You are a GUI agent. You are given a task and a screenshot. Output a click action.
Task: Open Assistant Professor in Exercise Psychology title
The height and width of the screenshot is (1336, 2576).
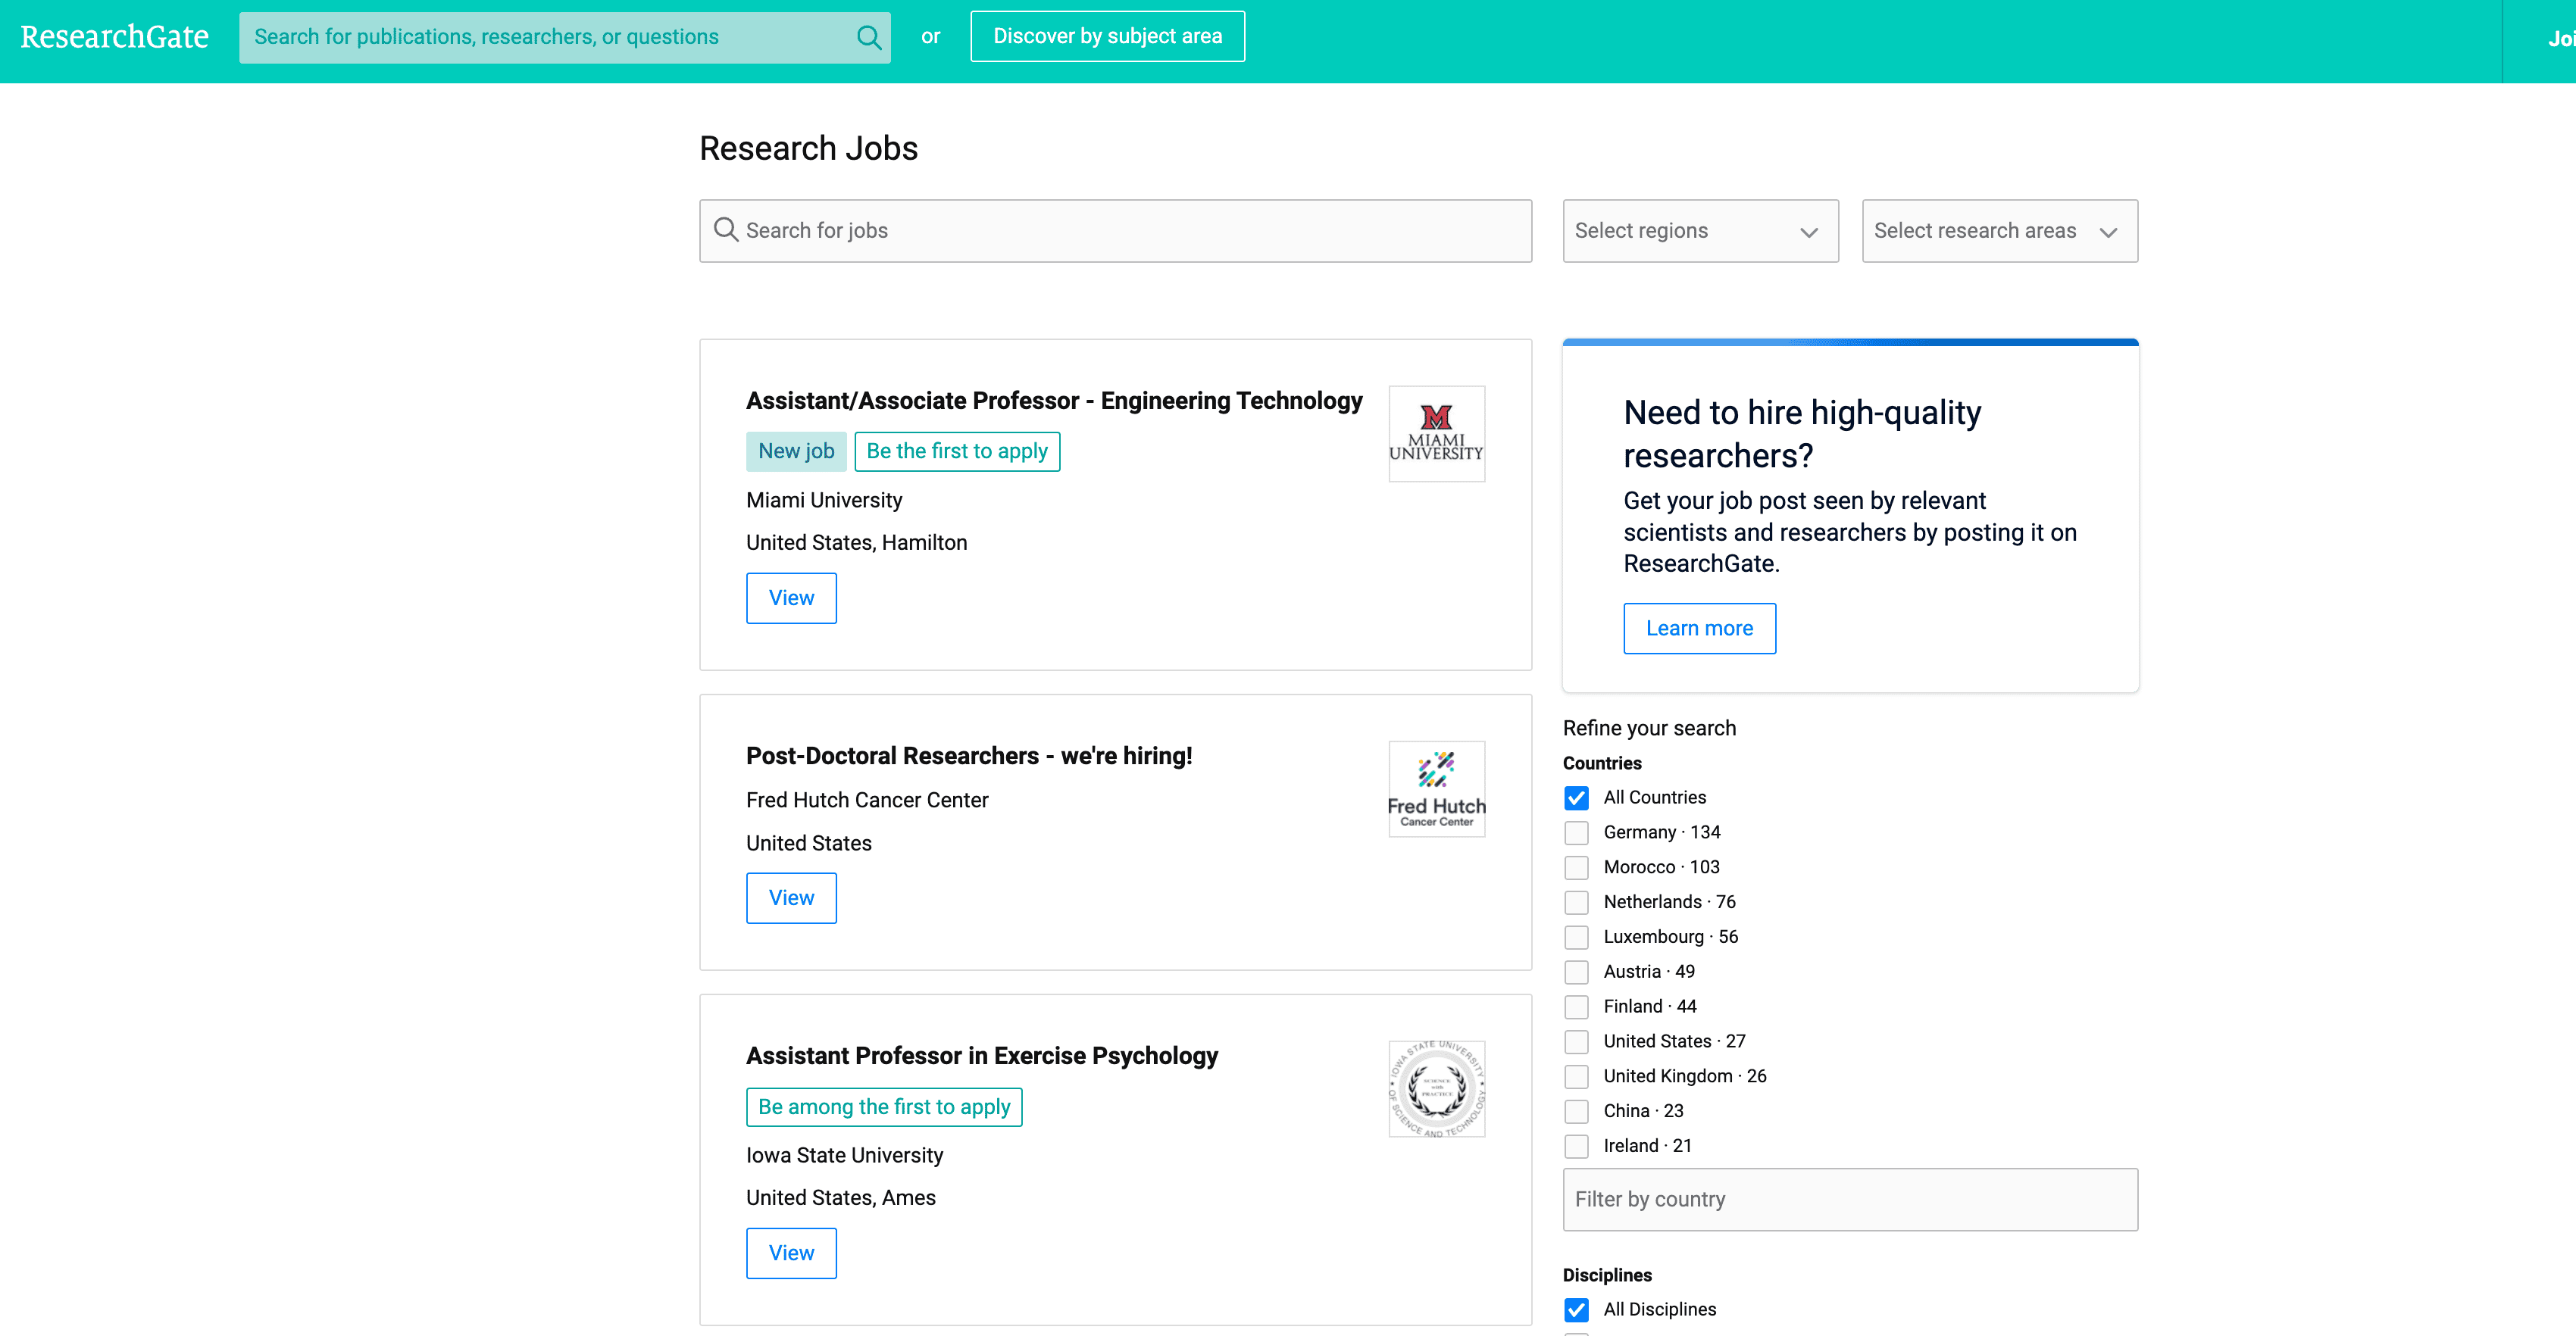pyautogui.click(x=981, y=1056)
